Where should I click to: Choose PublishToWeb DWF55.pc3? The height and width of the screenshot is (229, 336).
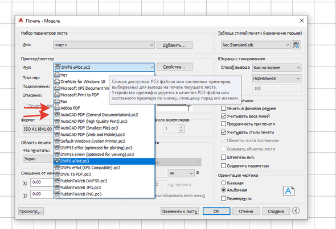[x=104, y=181]
